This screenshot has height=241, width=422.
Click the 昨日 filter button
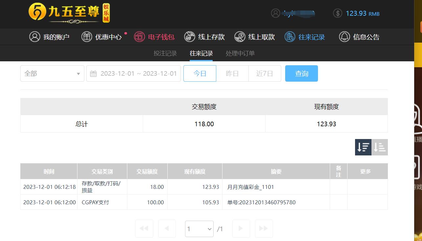click(232, 73)
